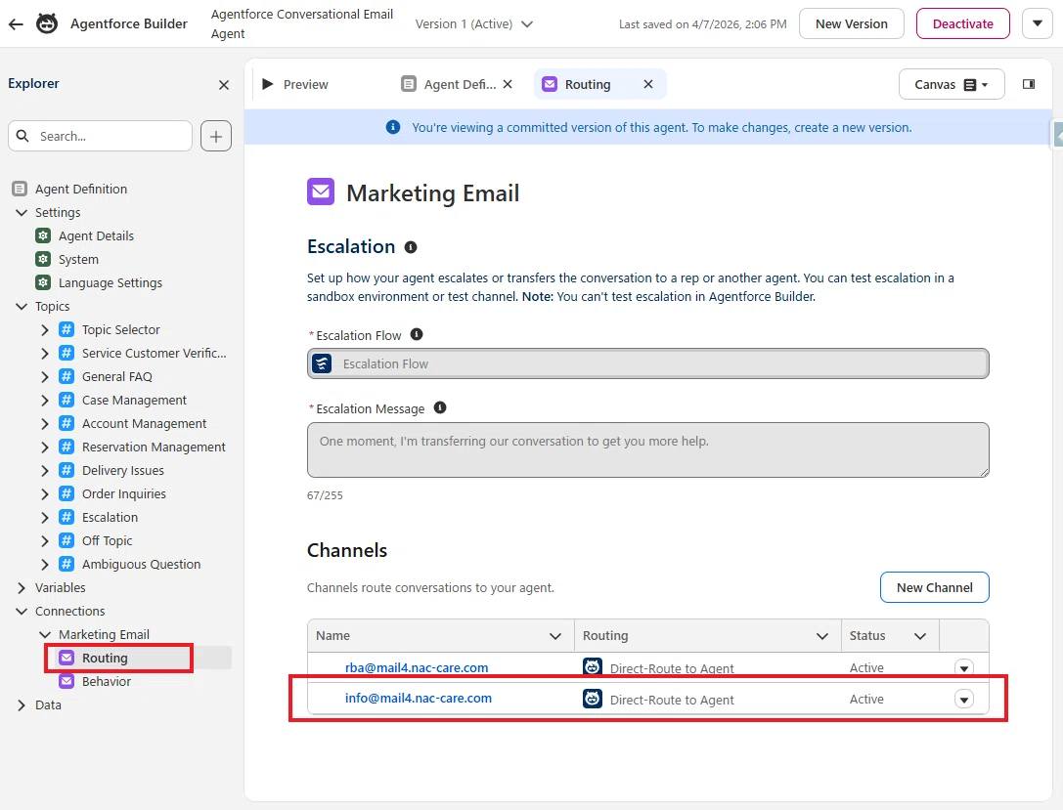Image resolution: width=1063 pixels, height=810 pixels.
Task: Close the Routing tab
Action: point(648,84)
